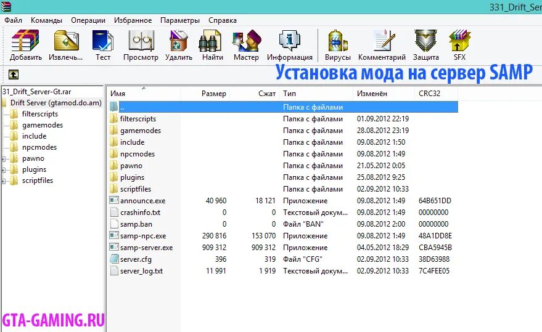This screenshot has width=542, height=332.
Task: Select the announce.exe file name
Action: pos(143,201)
